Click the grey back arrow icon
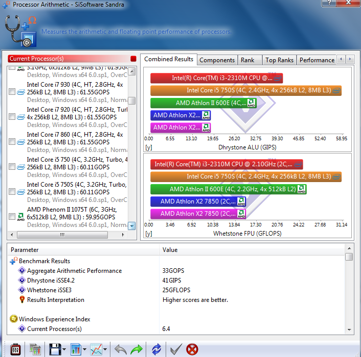 coord(120,350)
